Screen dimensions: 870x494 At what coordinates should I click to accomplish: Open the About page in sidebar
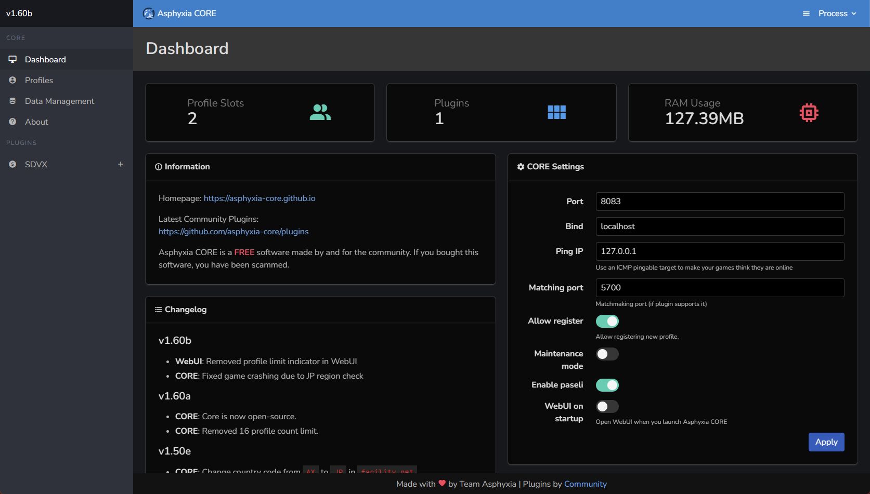36,122
